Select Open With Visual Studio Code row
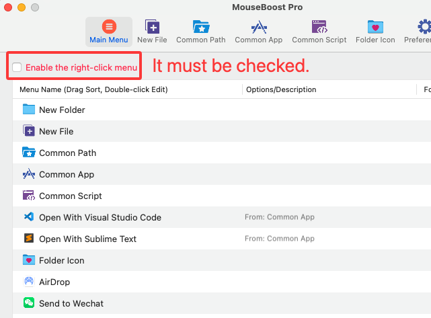 coord(100,217)
